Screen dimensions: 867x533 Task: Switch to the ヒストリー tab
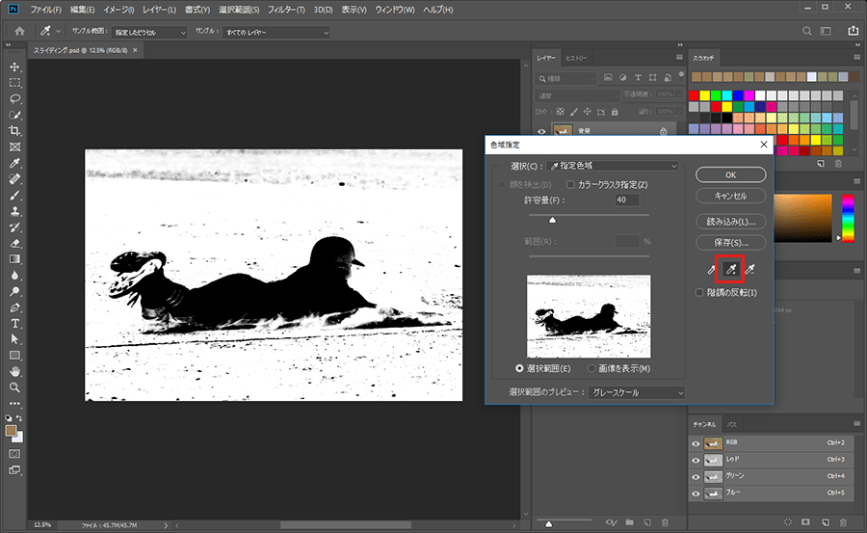(x=576, y=58)
